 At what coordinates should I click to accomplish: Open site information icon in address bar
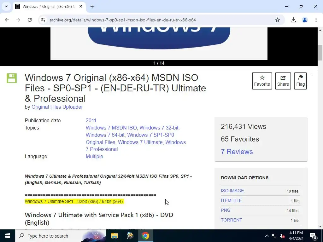[43, 20]
